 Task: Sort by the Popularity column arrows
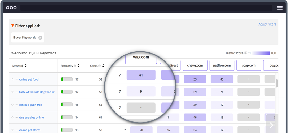point(78,66)
